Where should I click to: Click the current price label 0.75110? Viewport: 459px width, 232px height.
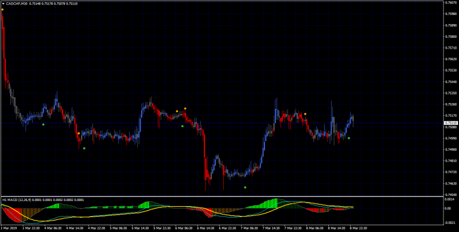coord(451,123)
